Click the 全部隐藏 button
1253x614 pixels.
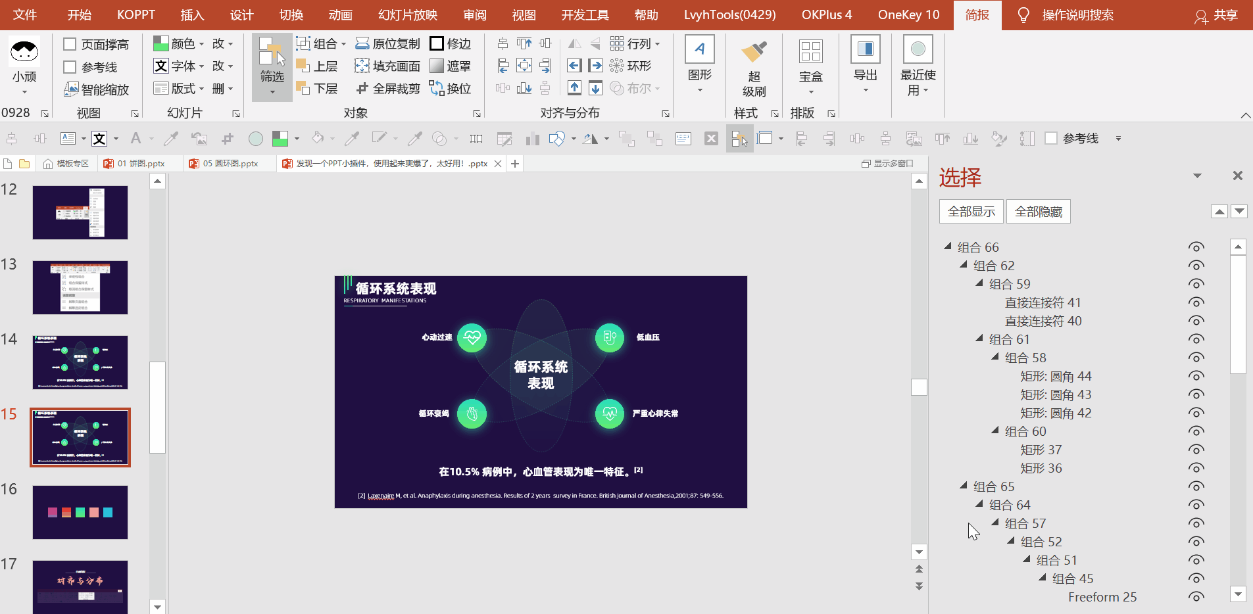point(1038,212)
